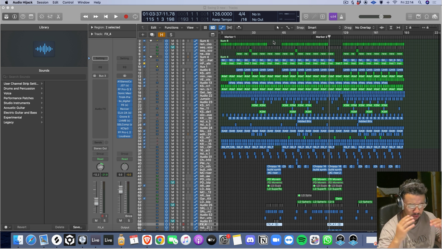The height and width of the screenshot is (249, 442).
Task: Toggle the count-in 1234 button
Action: click(x=333, y=17)
